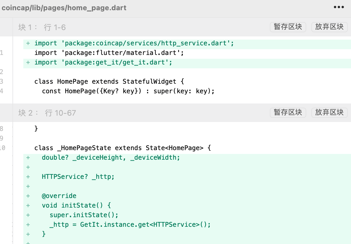Select added 'GetIt.instance.get' assignment line
Image resolution: width=351 pixels, height=244 pixels.
pyautogui.click(x=130, y=225)
